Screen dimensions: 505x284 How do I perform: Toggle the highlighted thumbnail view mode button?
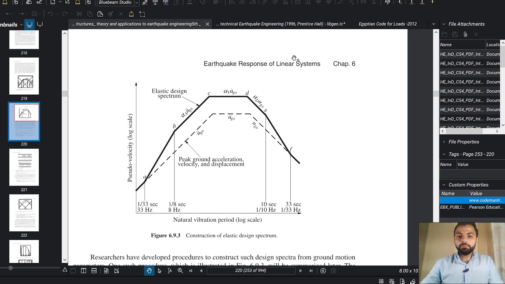(x=30, y=24)
